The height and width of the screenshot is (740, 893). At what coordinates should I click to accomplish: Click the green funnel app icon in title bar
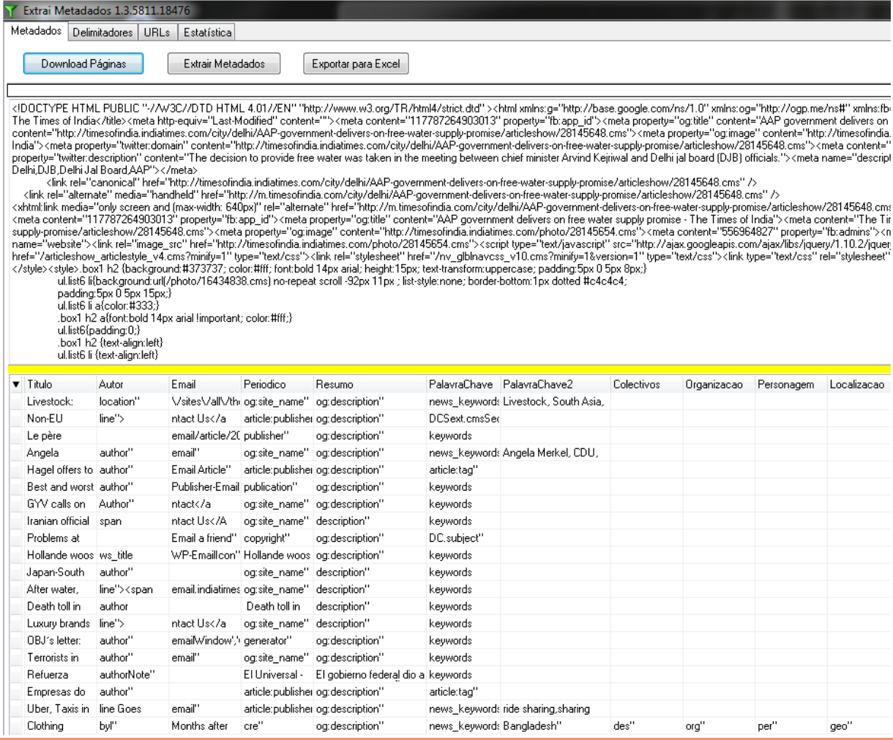coord(10,10)
